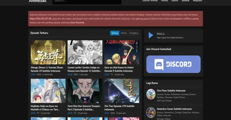Open the Movie menu item
This screenshot has height=120, width=231.
point(164,1)
